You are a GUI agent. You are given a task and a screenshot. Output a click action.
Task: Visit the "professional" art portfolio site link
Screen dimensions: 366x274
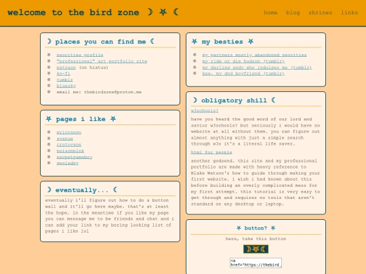pos(102,62)
